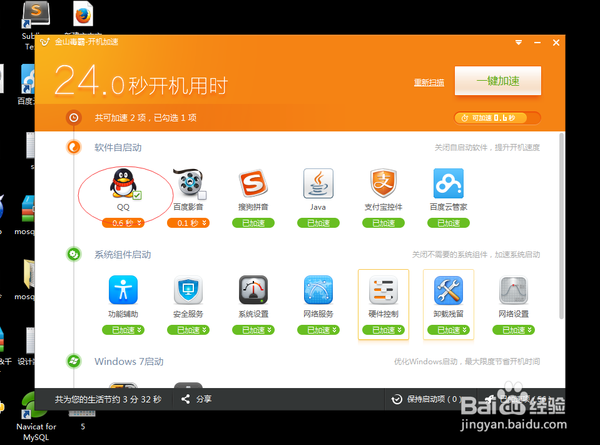The image size is (600, 445).
Task: Minimize the 开机加速 window
Action: click(x=537, y=43)
